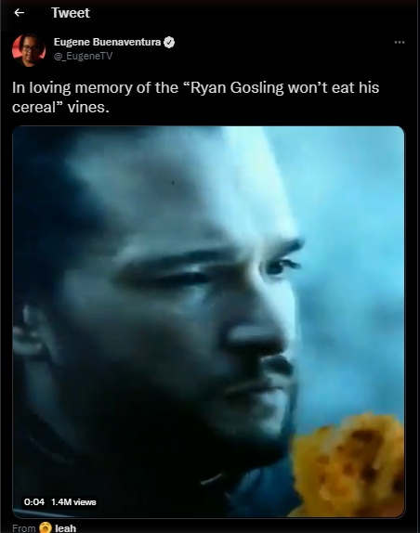
Task: Open the Eugene Buenaventura display name link
Action: [x=107, y=42]
